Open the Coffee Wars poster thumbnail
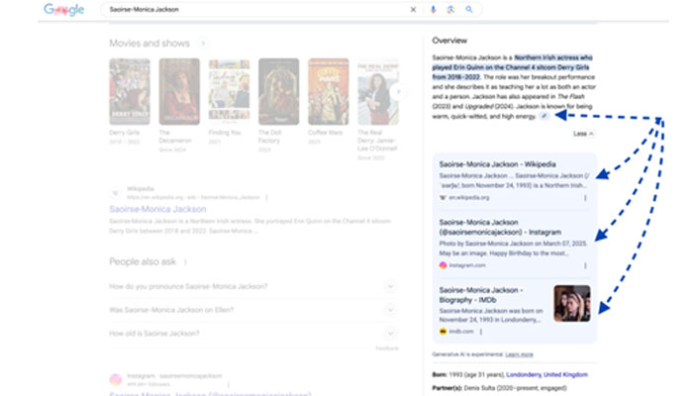The image size is (693, 396). coord(328,92)
